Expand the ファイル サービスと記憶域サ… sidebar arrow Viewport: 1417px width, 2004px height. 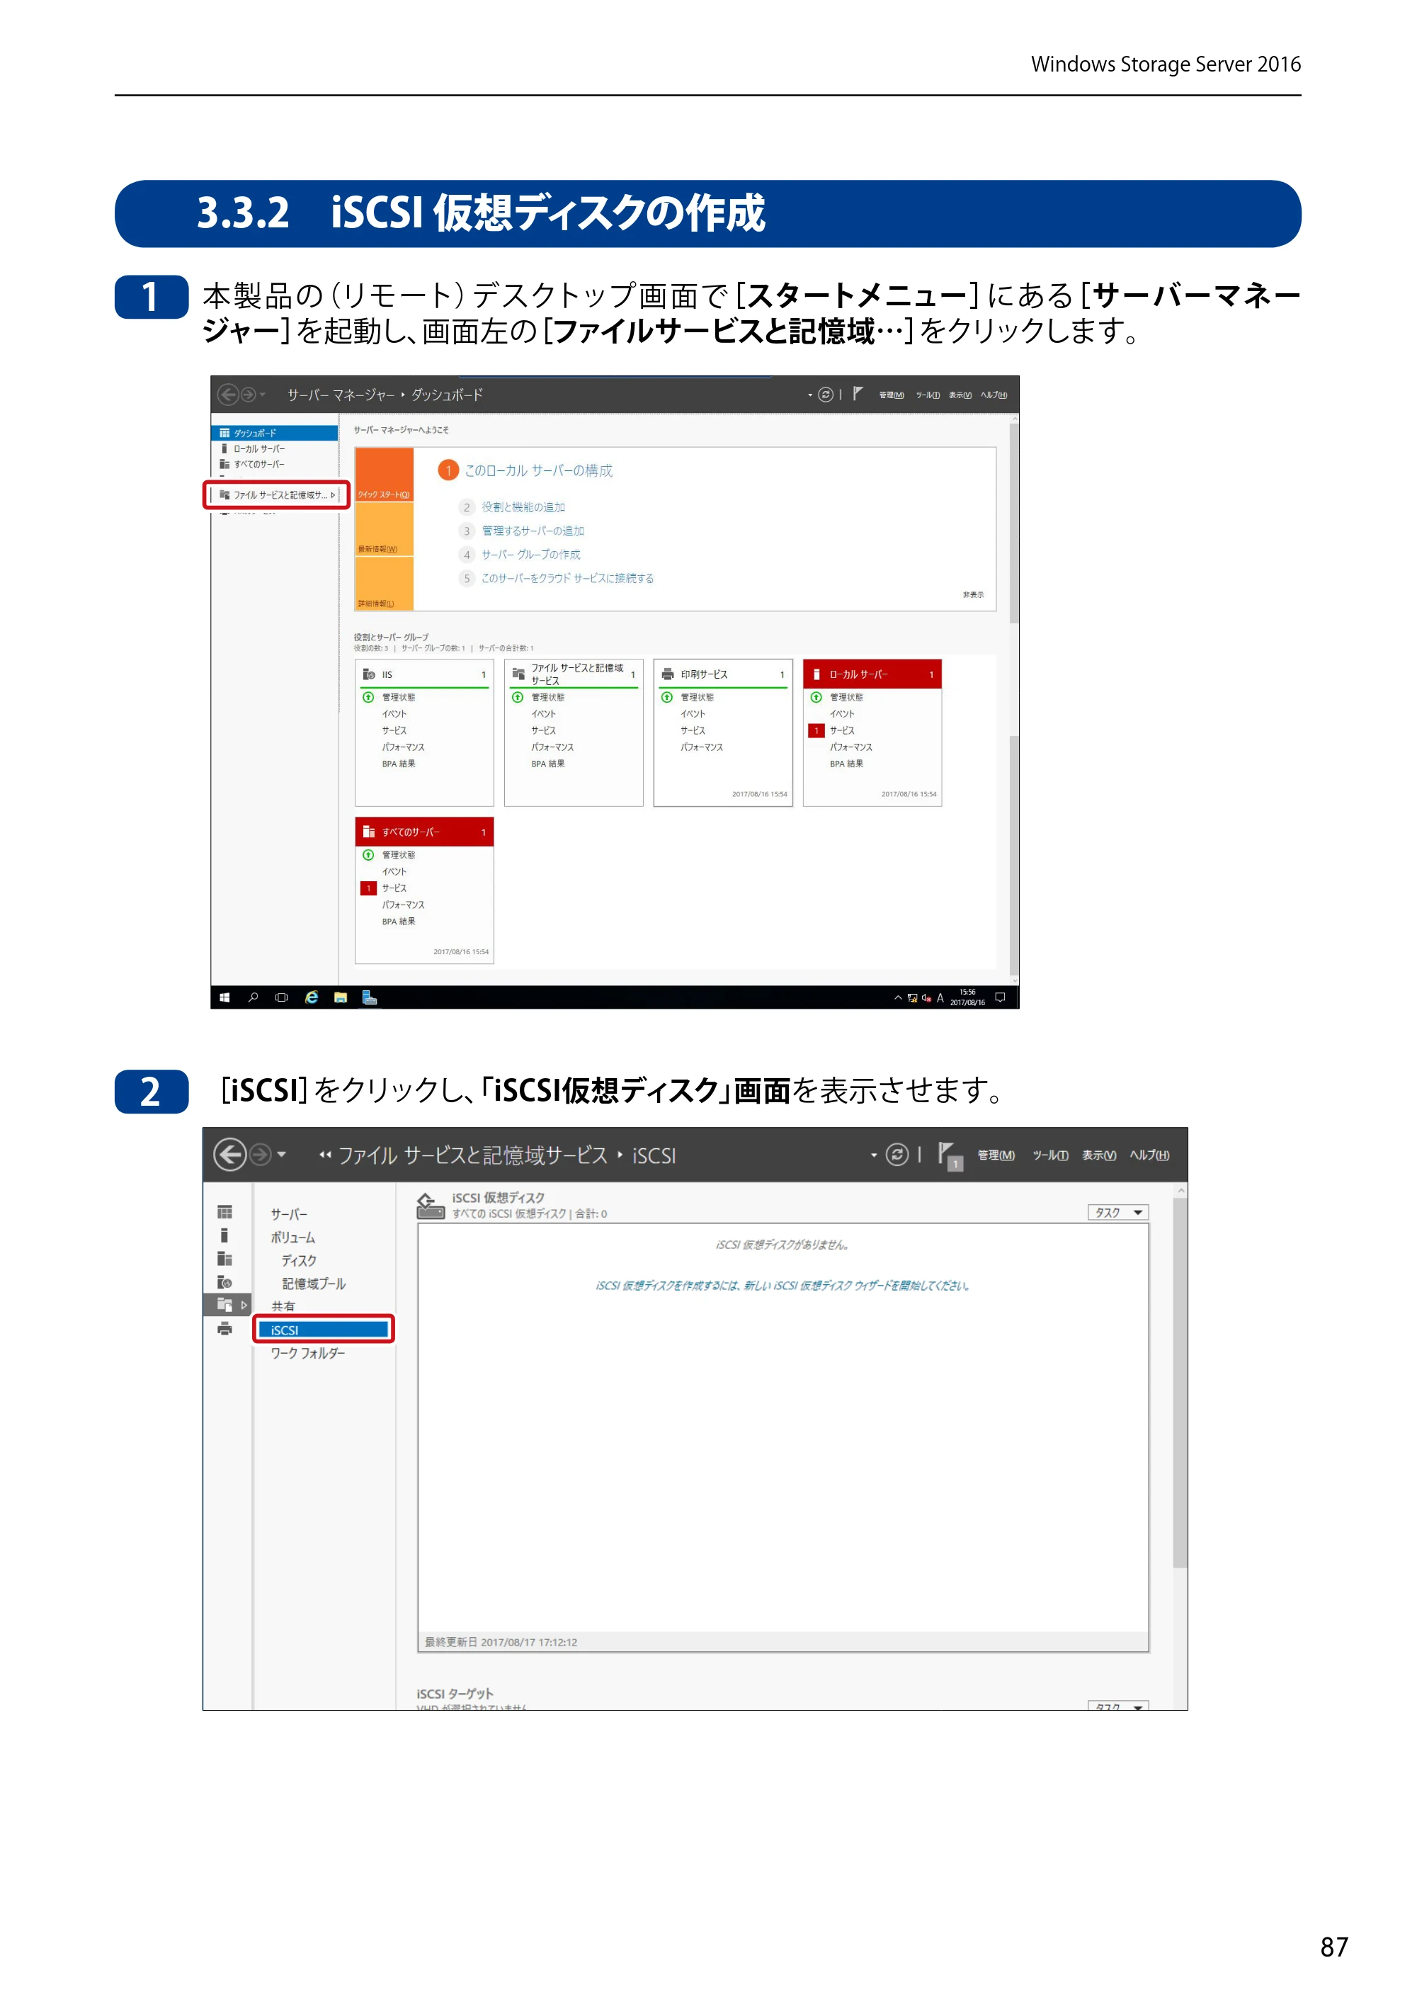click(332, 495)
